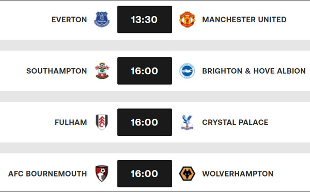
Task: Click the Manchester United club crest
Action: point(187,20)
